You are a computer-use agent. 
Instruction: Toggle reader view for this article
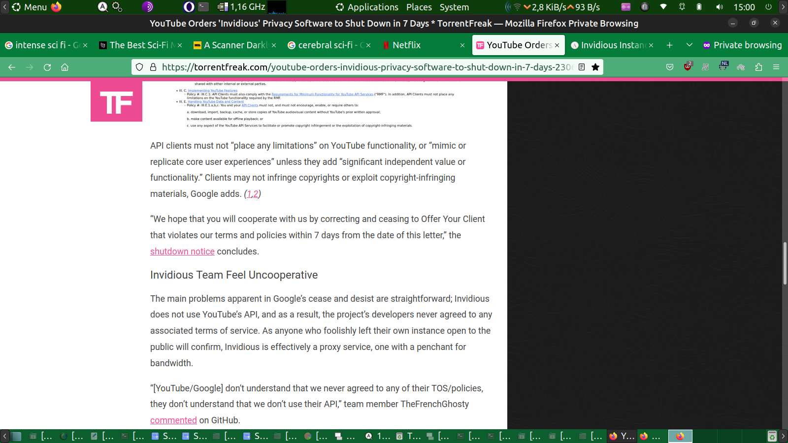point(582,67)
